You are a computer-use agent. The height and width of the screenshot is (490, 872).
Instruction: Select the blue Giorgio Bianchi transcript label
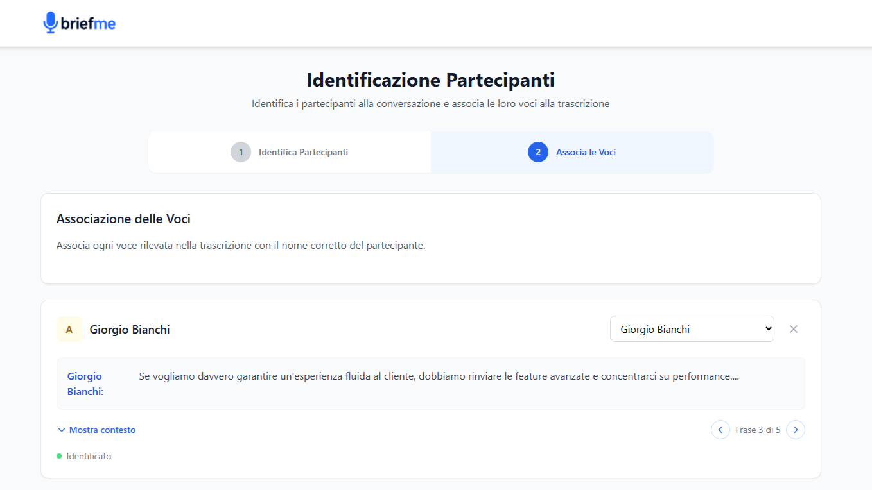tap(84, 384)
